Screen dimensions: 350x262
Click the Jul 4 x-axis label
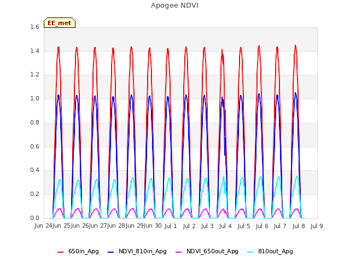click(225, 227)
